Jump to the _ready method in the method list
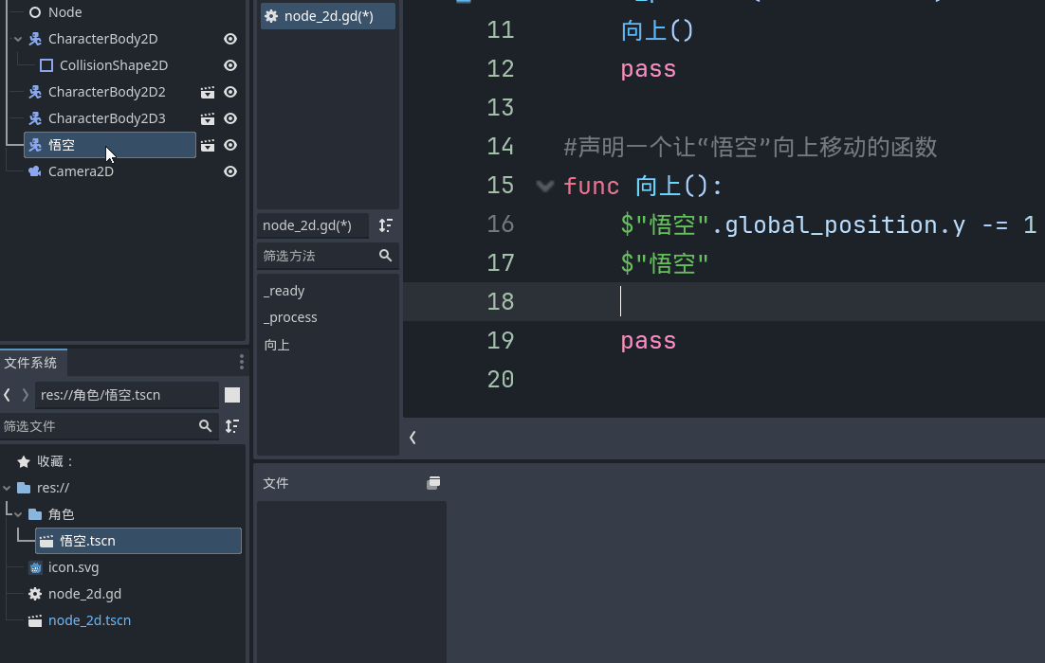 coord(284,291)
